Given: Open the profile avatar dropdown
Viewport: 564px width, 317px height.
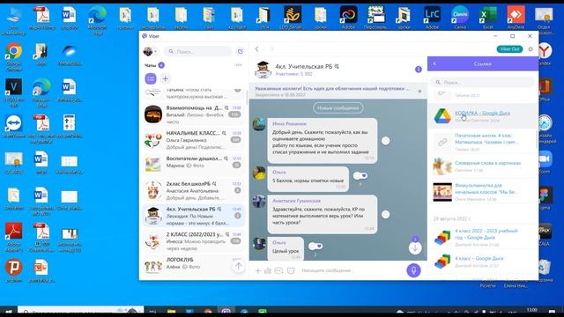Looking at the screenshot, I should pyautogui.click(x=150, y=51).
